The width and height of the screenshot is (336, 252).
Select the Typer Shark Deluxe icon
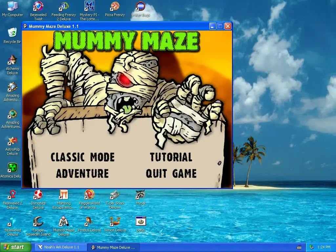115,199
